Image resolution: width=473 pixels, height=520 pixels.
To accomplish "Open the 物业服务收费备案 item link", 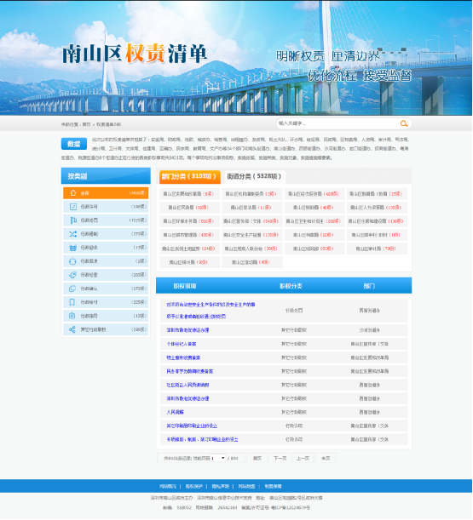I will [183, 357].
